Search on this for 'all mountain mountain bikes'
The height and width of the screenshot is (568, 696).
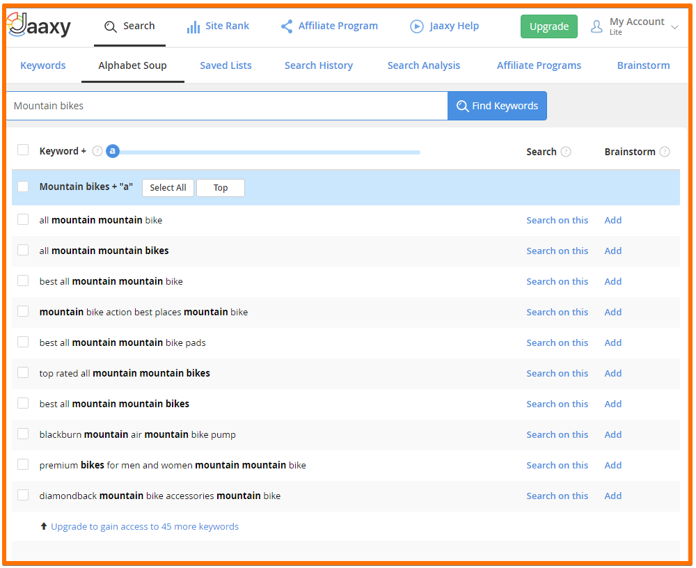pyautogui.click(x=557, y=251)
